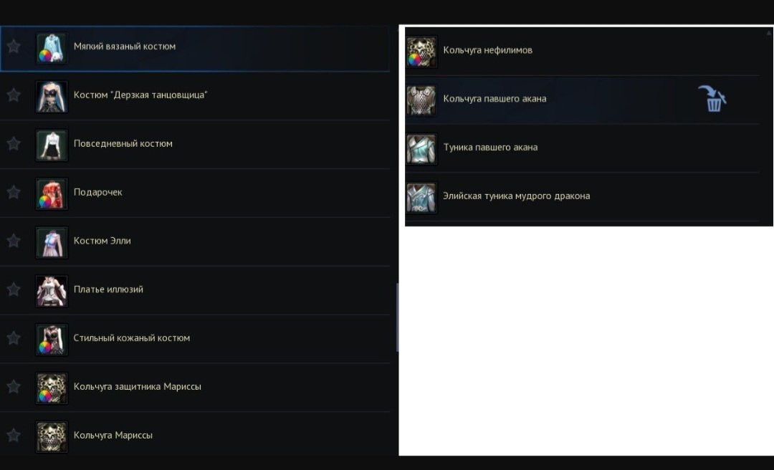Click the scroll-up arrow of right panel
Viewport: 774px width, 470px height.
point(769,33)
